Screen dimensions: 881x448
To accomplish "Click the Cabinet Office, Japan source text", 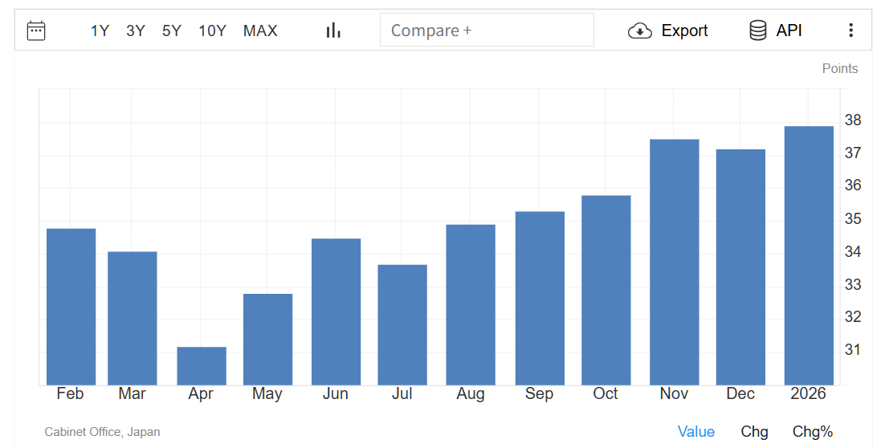I will click(x=102, y=432).
